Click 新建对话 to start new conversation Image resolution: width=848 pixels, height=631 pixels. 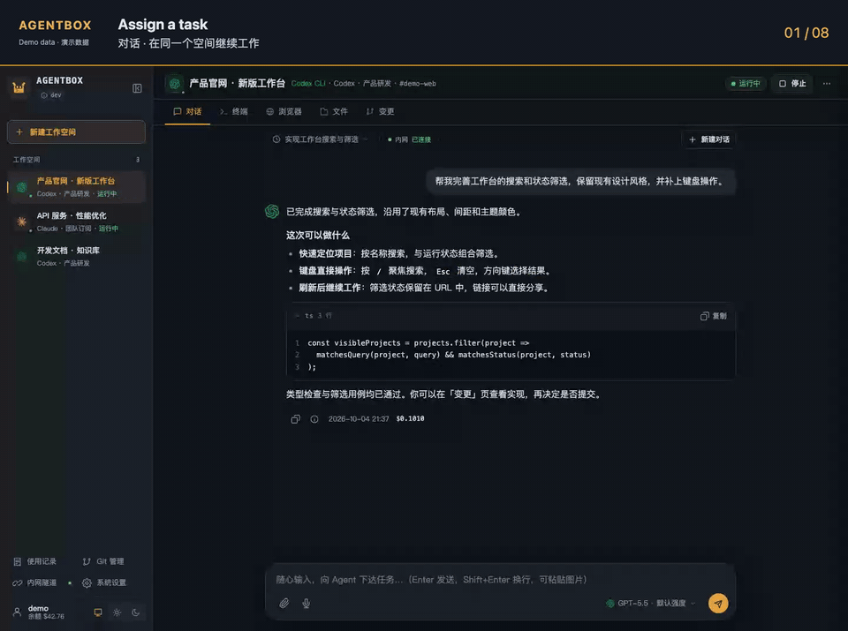[x=709, y=139]
